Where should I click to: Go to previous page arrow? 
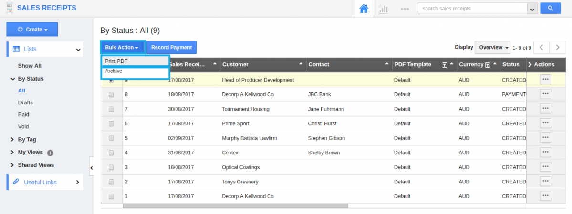point(542,47)
